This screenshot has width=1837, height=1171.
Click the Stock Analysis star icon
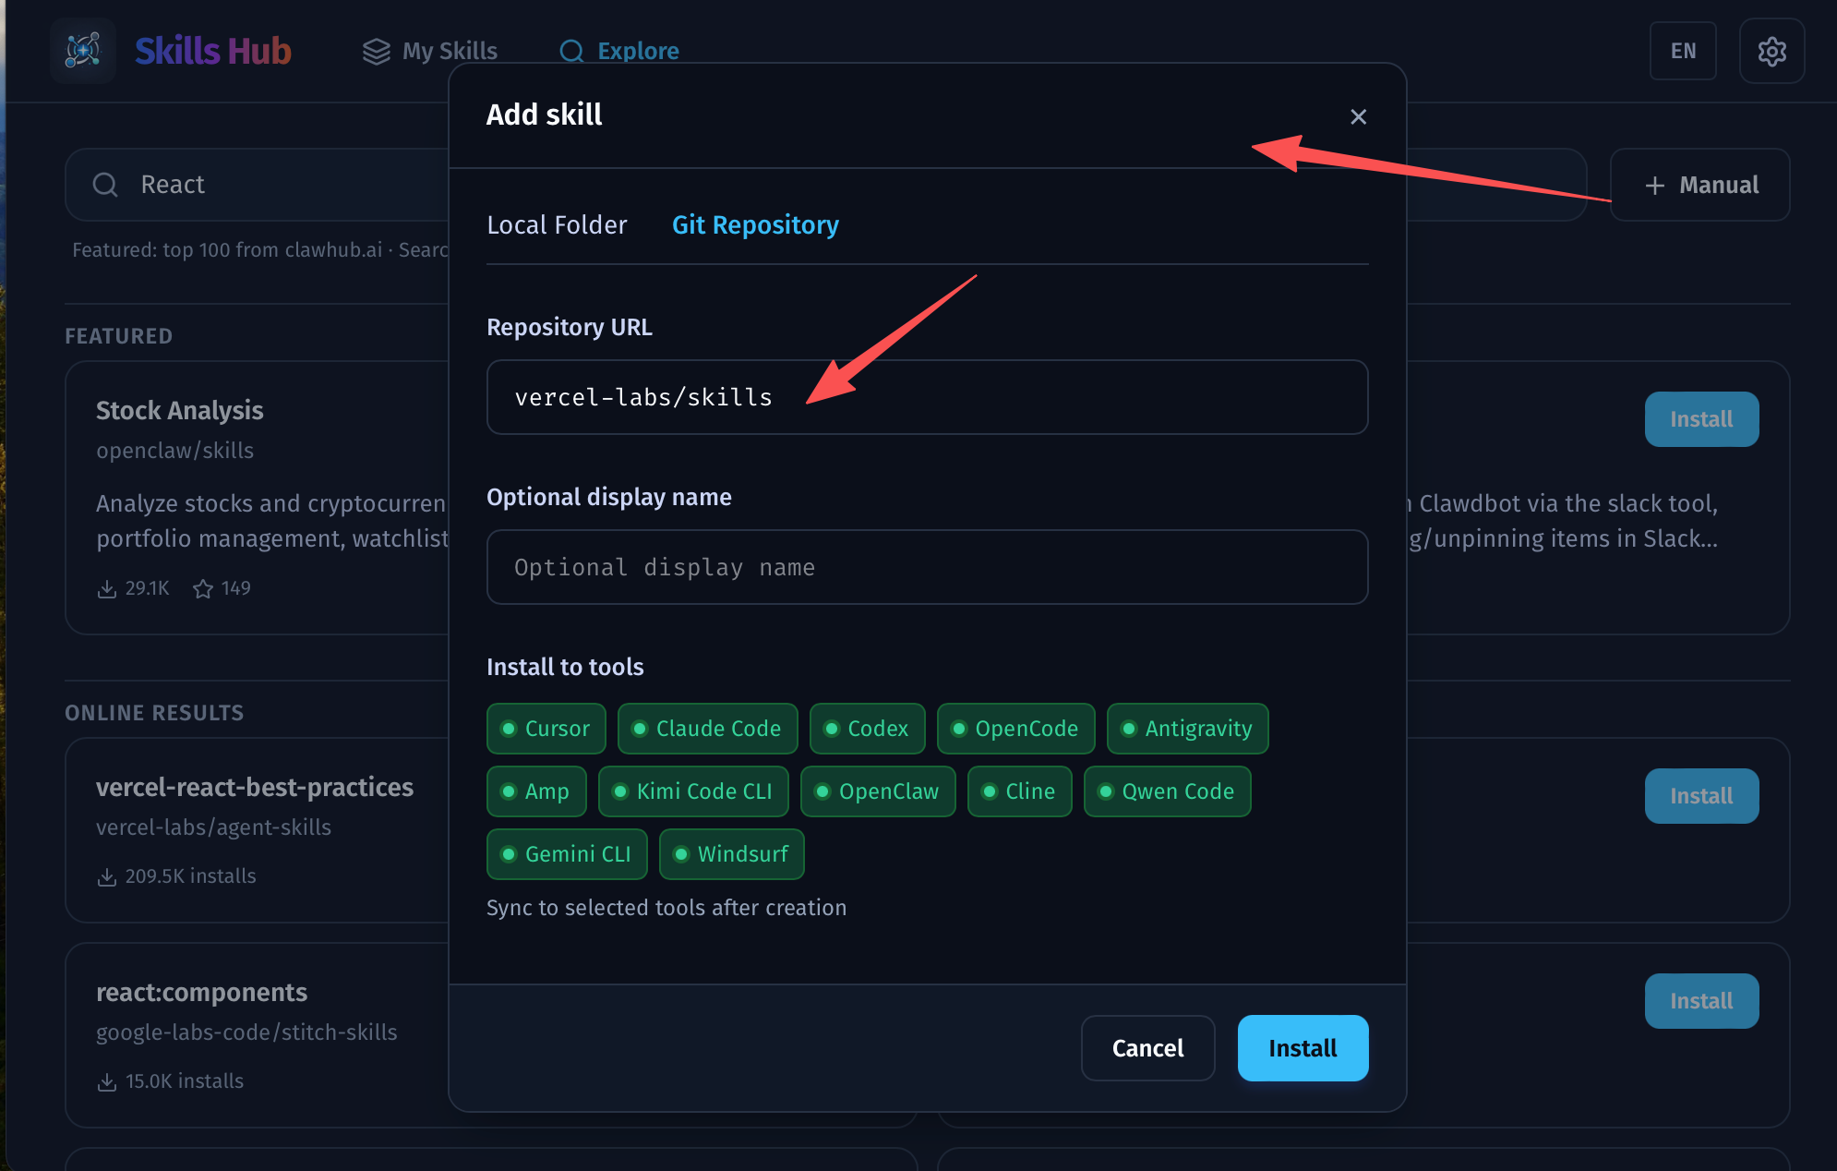(x=203, y=589)
